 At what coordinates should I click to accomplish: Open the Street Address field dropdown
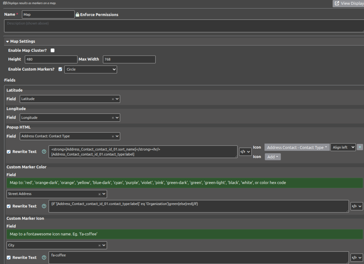57,194
